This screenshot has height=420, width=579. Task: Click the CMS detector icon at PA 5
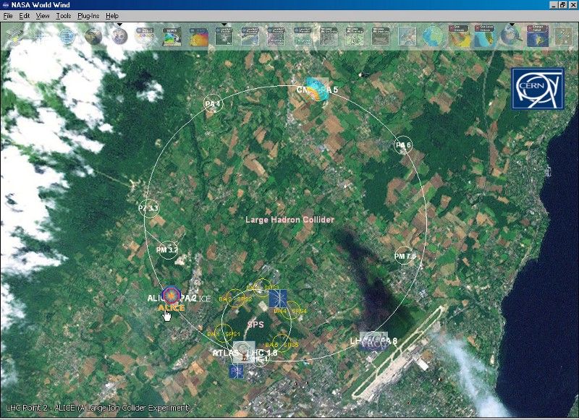(316, 89)
